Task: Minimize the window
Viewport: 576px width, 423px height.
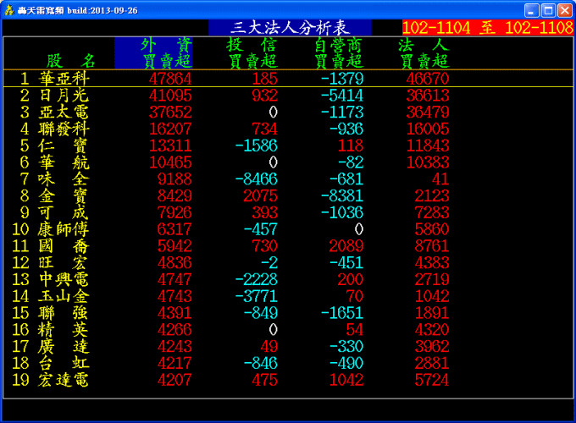Action: (x=531, y=10)
